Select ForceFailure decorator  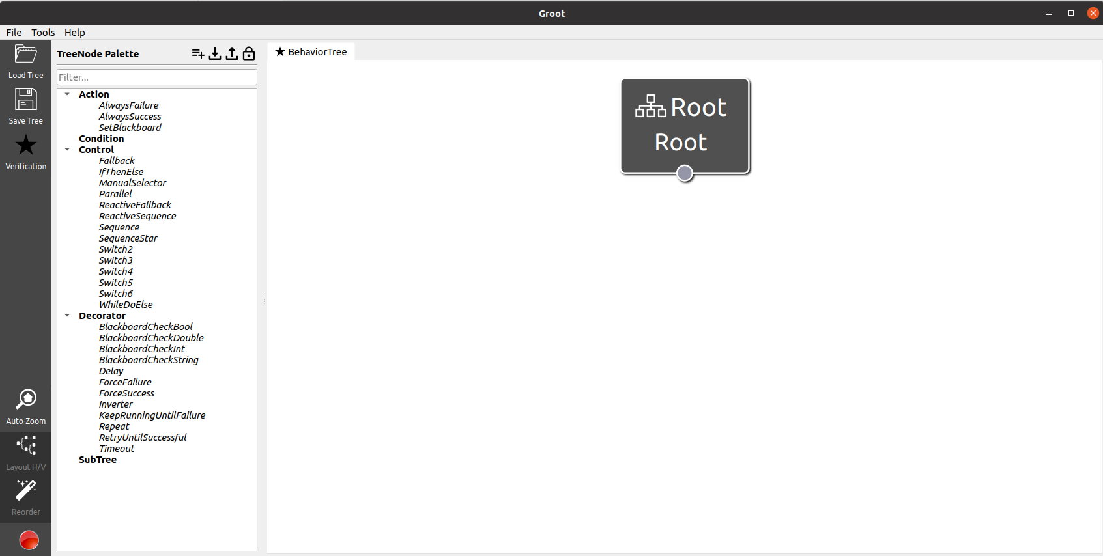[125, 382]
